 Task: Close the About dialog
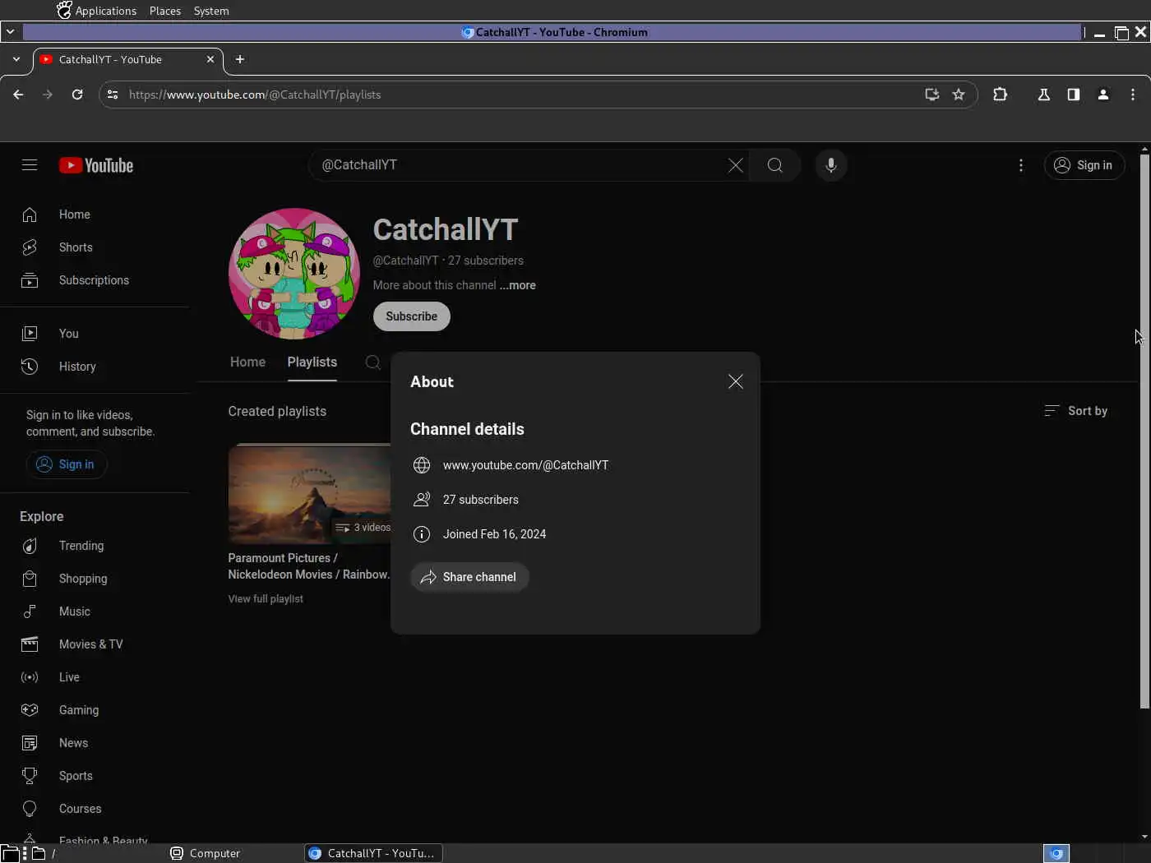(x=736, y=381)
